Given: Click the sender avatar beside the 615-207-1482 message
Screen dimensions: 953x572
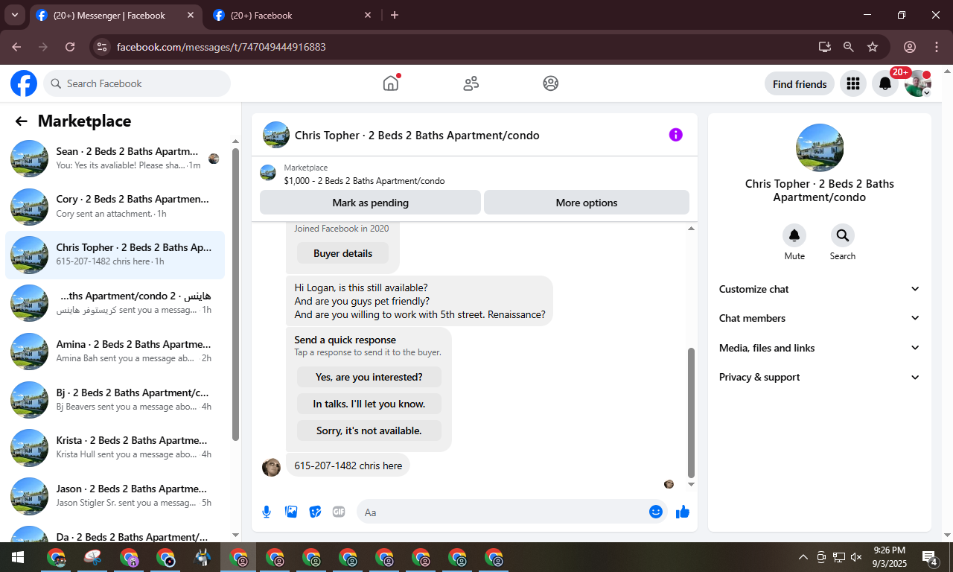Looking at the screenshot, I should [x=272, y=467].
